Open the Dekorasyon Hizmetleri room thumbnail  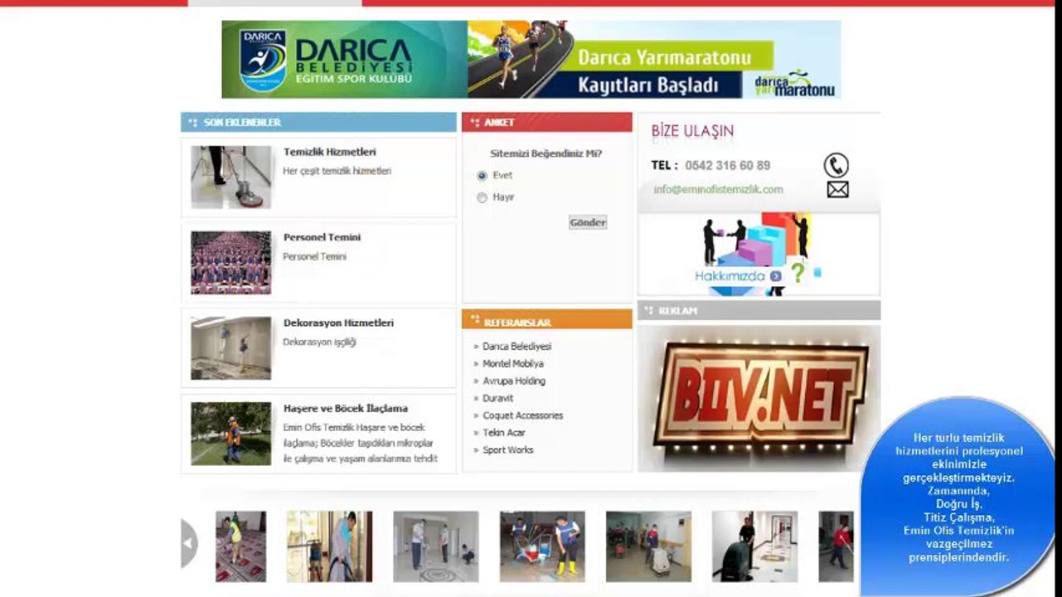click(x=231, y=348)
